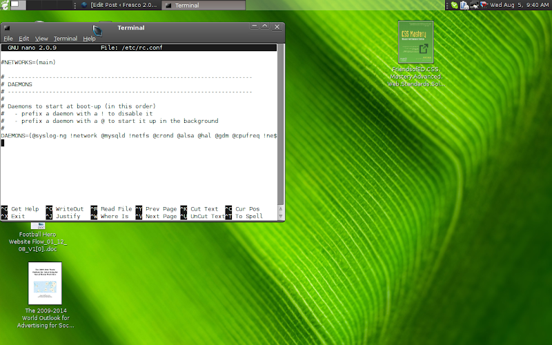The height and width of the screenshot is (345, 552).
Task: Click the 'Read File' nano shortcut label
Action: point(116,209)
